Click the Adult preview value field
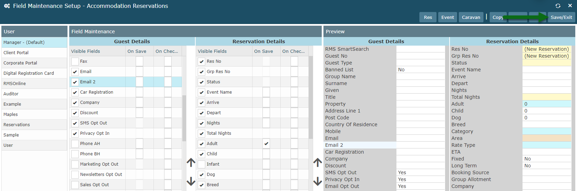This screenshot has height=191, width=577. coord(547,104)
